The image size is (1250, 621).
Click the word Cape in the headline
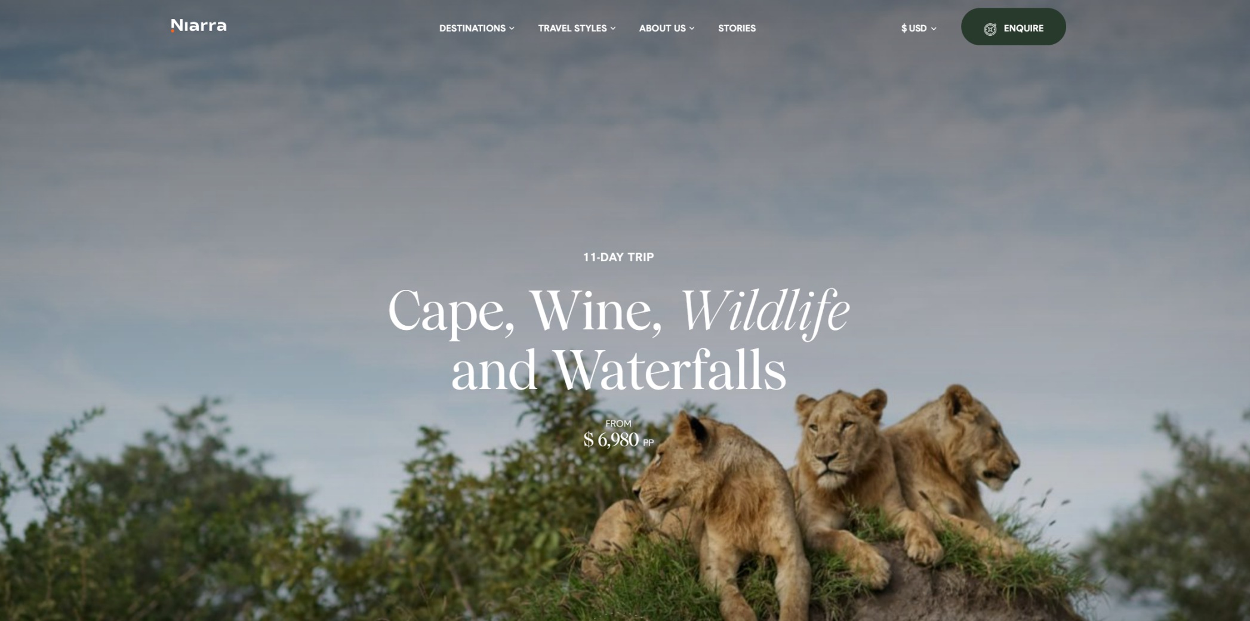coord(451,311)
